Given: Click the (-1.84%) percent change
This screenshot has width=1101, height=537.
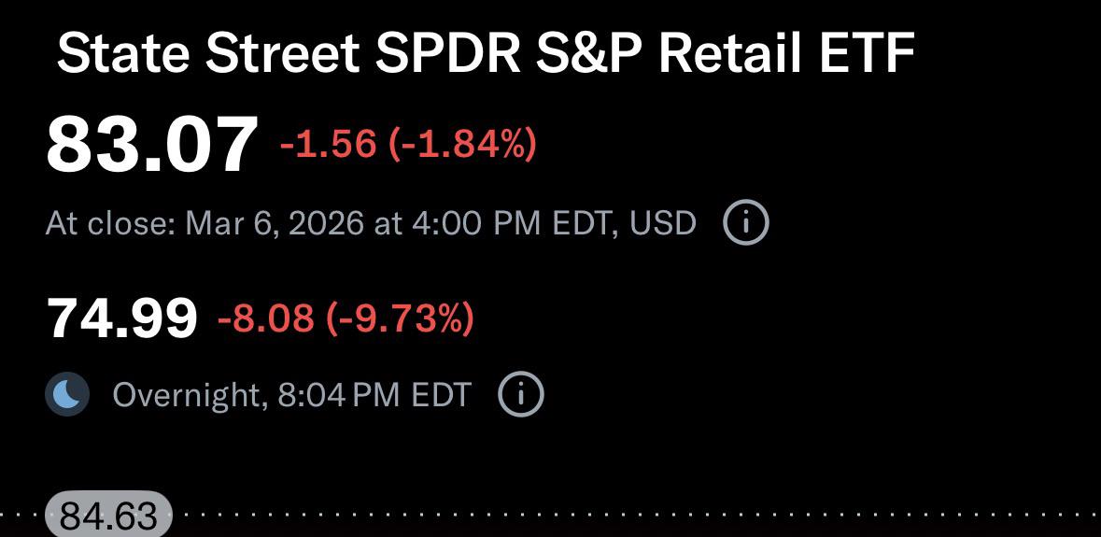Looking at the screenshot, I should [x=462, y=144].
